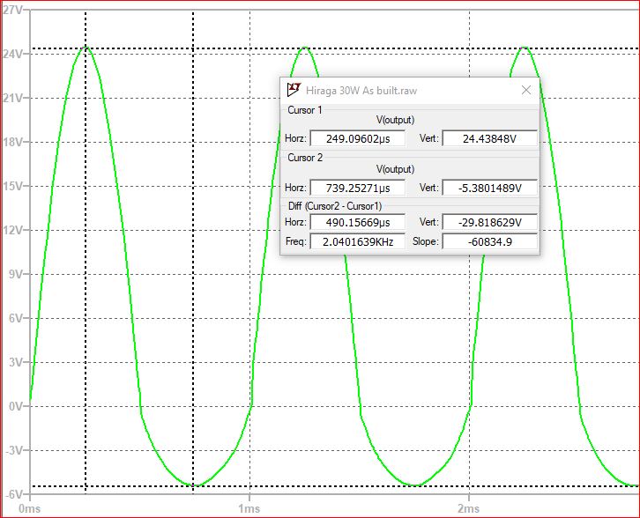Click Freq field 2.0401639KHz
This screenshot has height=518, width=640.
point(358,242)
